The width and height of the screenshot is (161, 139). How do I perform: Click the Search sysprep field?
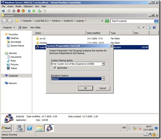coord(132,21)
